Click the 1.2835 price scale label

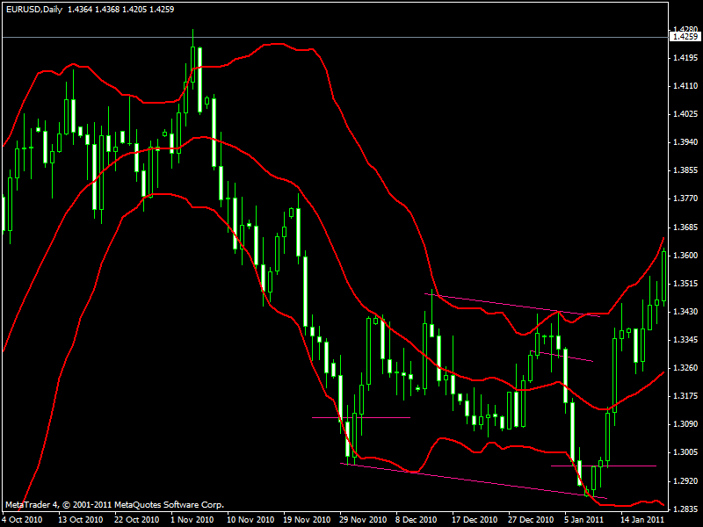(x=685, y=509)
